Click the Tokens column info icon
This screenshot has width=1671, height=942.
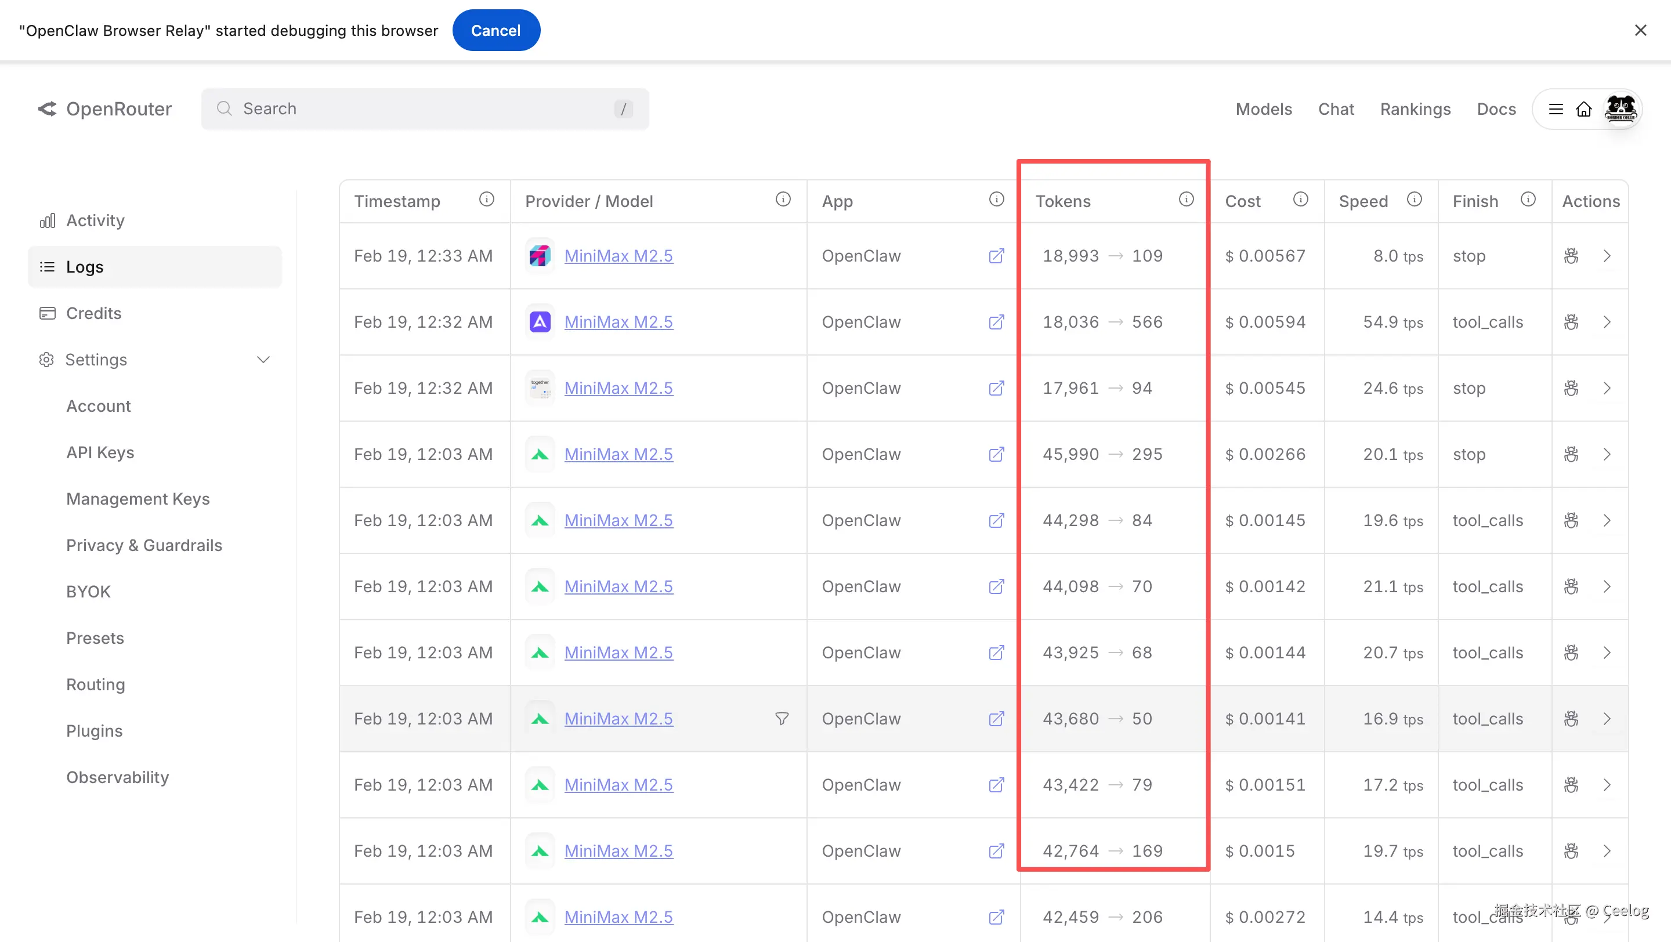[x=1186, y=200]
